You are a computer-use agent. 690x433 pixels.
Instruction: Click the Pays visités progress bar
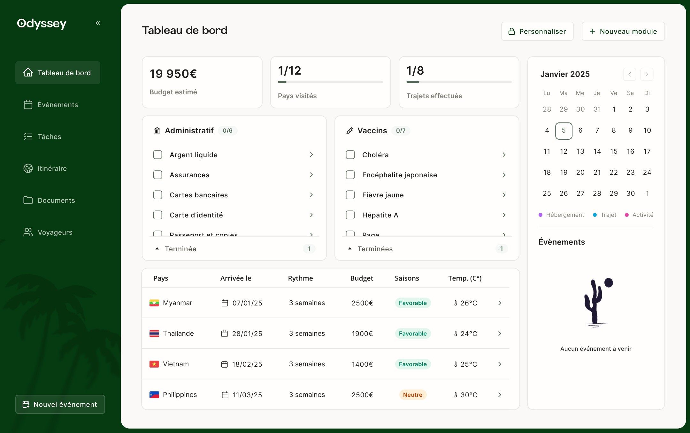point(330,82)
